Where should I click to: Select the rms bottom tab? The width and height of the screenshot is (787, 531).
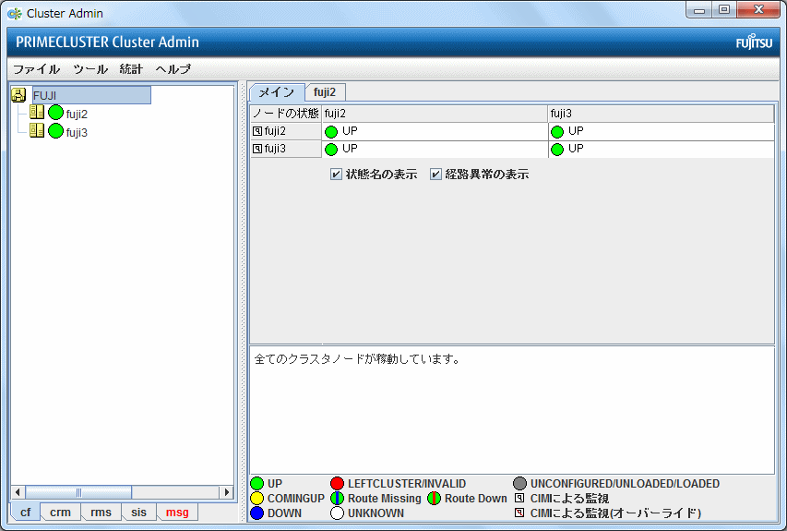(101, 512)
